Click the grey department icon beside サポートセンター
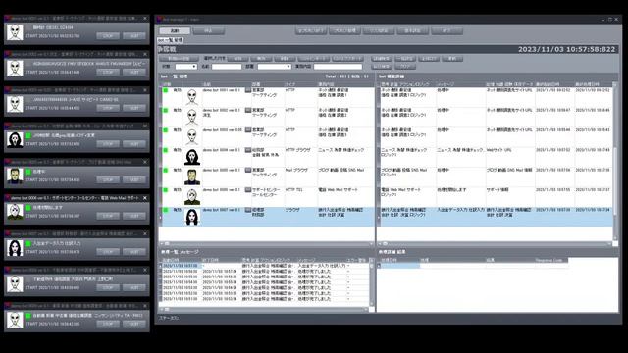 (x=248, y=190)
